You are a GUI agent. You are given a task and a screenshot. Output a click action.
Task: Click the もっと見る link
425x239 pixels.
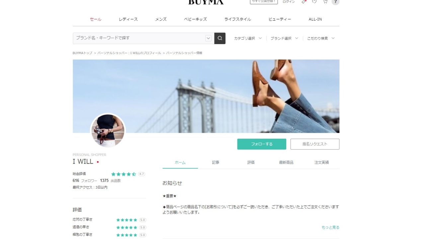click(x=330, y=227)
